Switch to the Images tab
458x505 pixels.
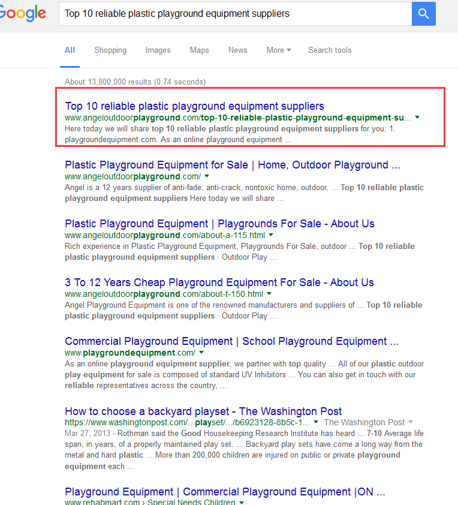tap(158, 50)
